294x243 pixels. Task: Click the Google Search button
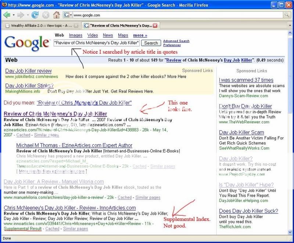(151, 43)
